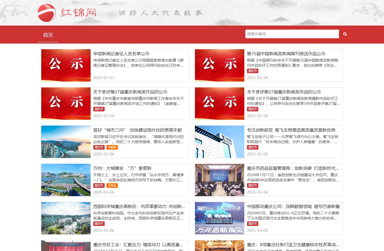384x251 pixels.
Task: Click summary text starting 2024年1月11日
Action: pos(293,178)
